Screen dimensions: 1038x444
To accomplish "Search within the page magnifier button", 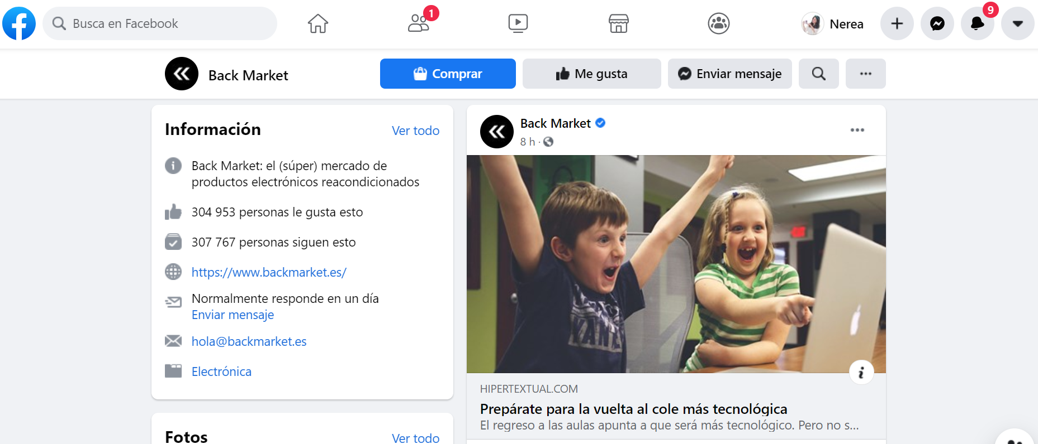I will 819,74.
